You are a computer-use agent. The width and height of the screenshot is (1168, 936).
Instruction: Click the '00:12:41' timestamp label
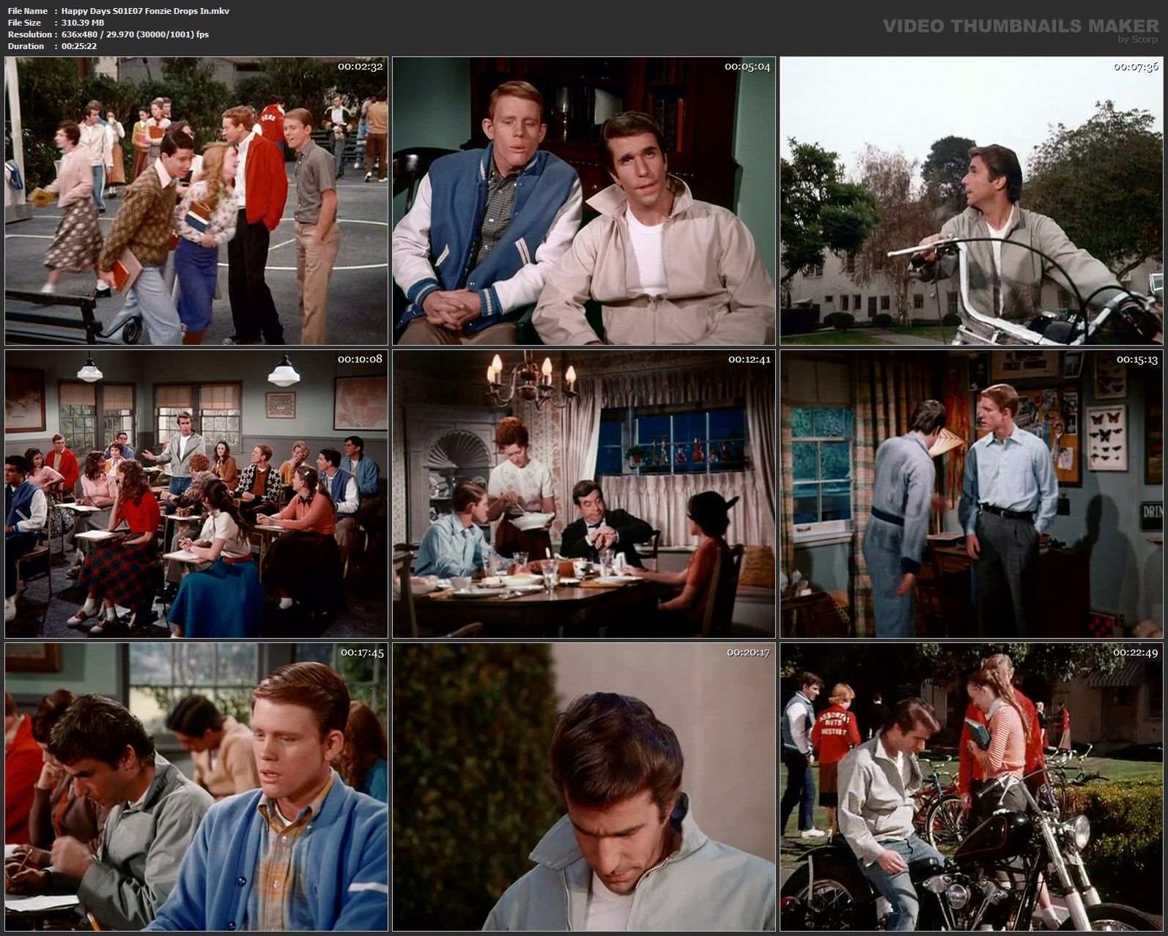coord(749,360)
